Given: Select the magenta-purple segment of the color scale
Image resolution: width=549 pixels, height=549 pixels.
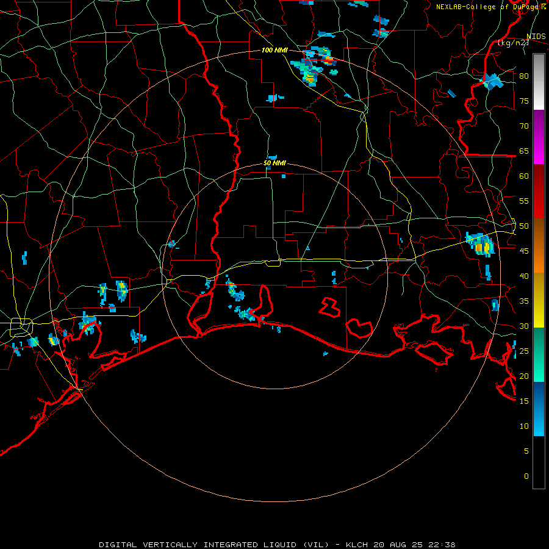Looking at the screenshot, I should coord(539,137).
